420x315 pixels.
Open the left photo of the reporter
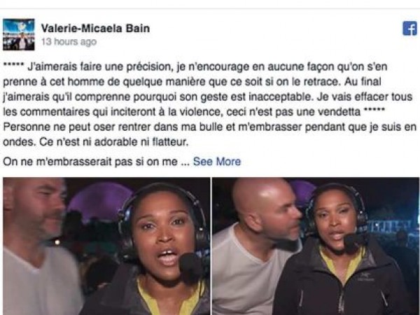pos(106,246)
